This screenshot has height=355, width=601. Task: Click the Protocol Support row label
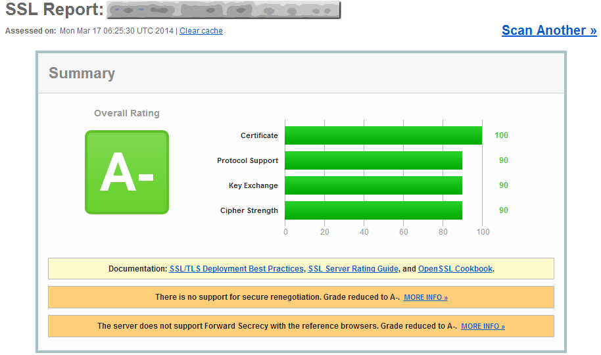click(247, 160)
